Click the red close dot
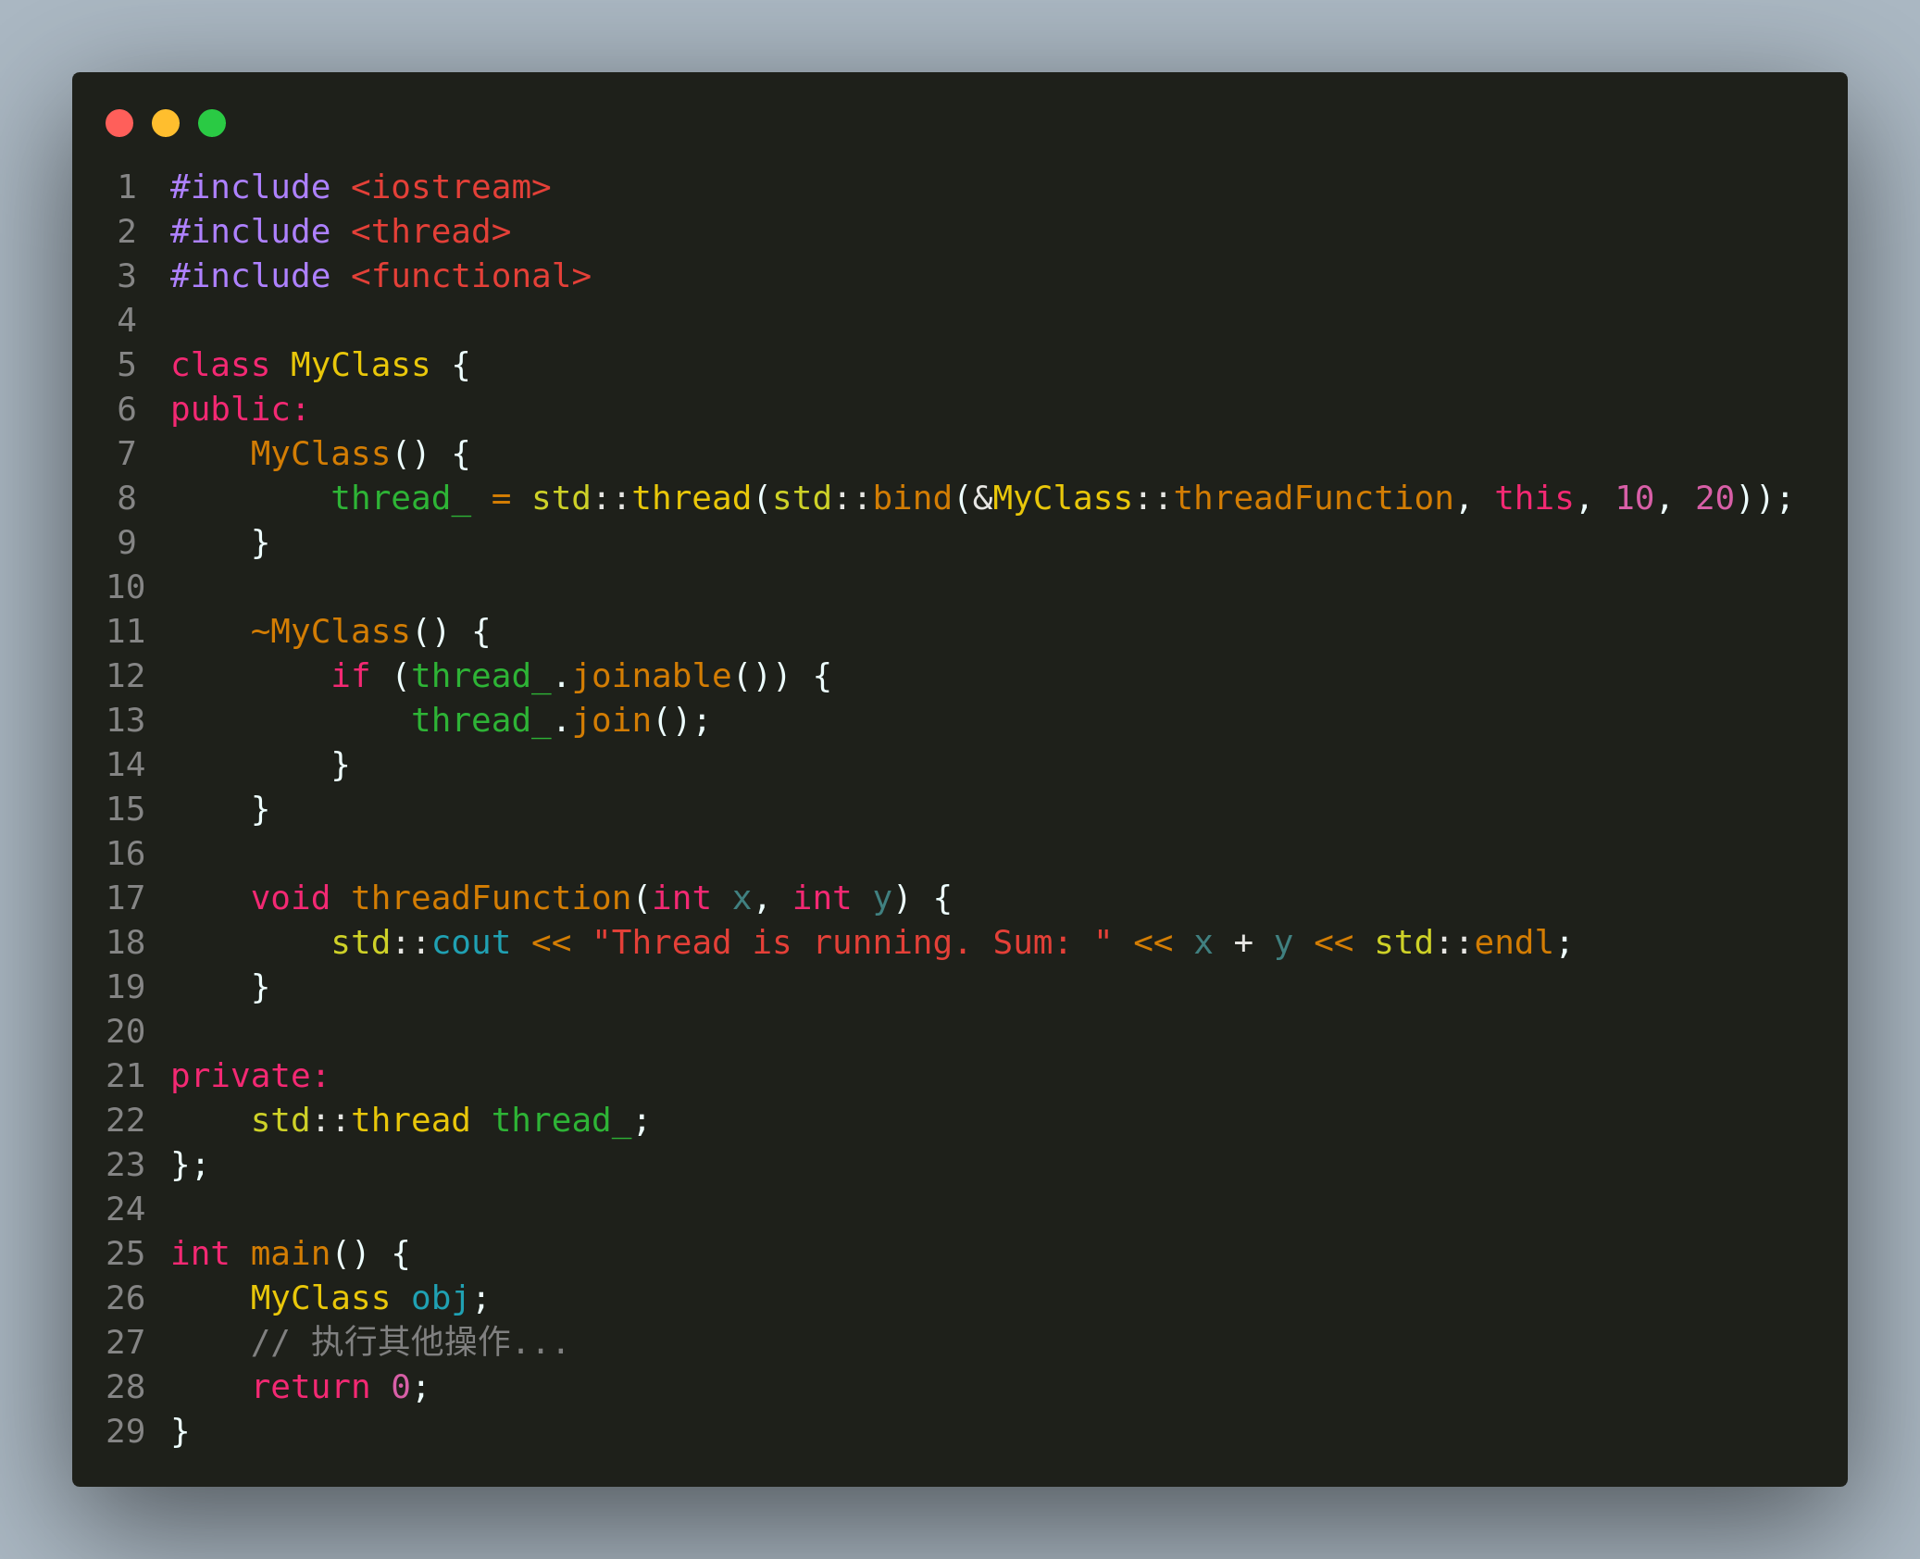The width and height of the screenshot is (1920, 1559). pyautogui.click(x=119, y=123)
